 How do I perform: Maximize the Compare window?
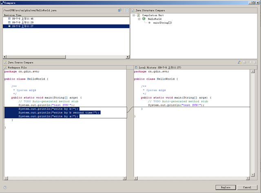[x=254, y=3]
